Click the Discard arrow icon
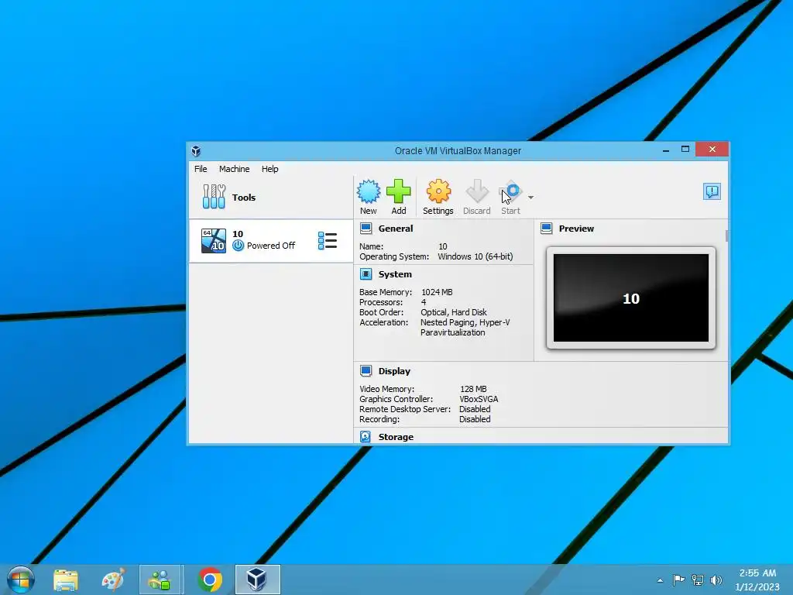 click(477, 192)
